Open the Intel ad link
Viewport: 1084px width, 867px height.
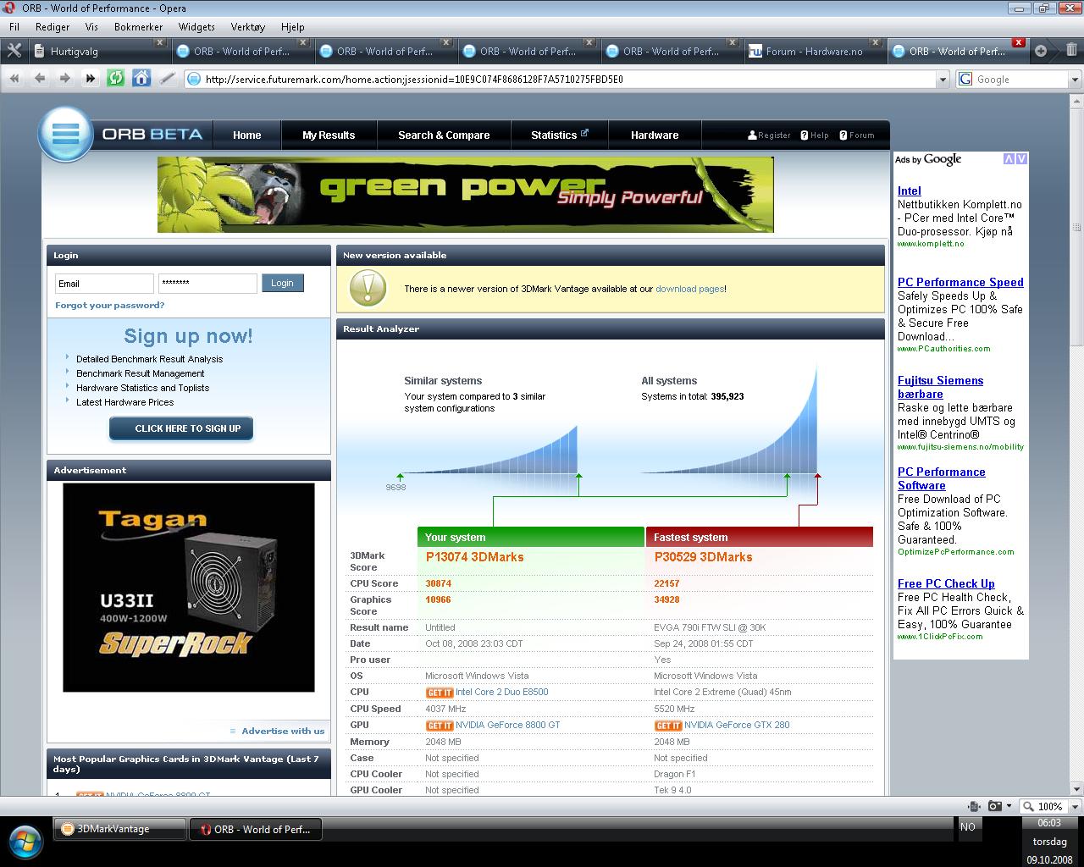[x=909, y=191]
